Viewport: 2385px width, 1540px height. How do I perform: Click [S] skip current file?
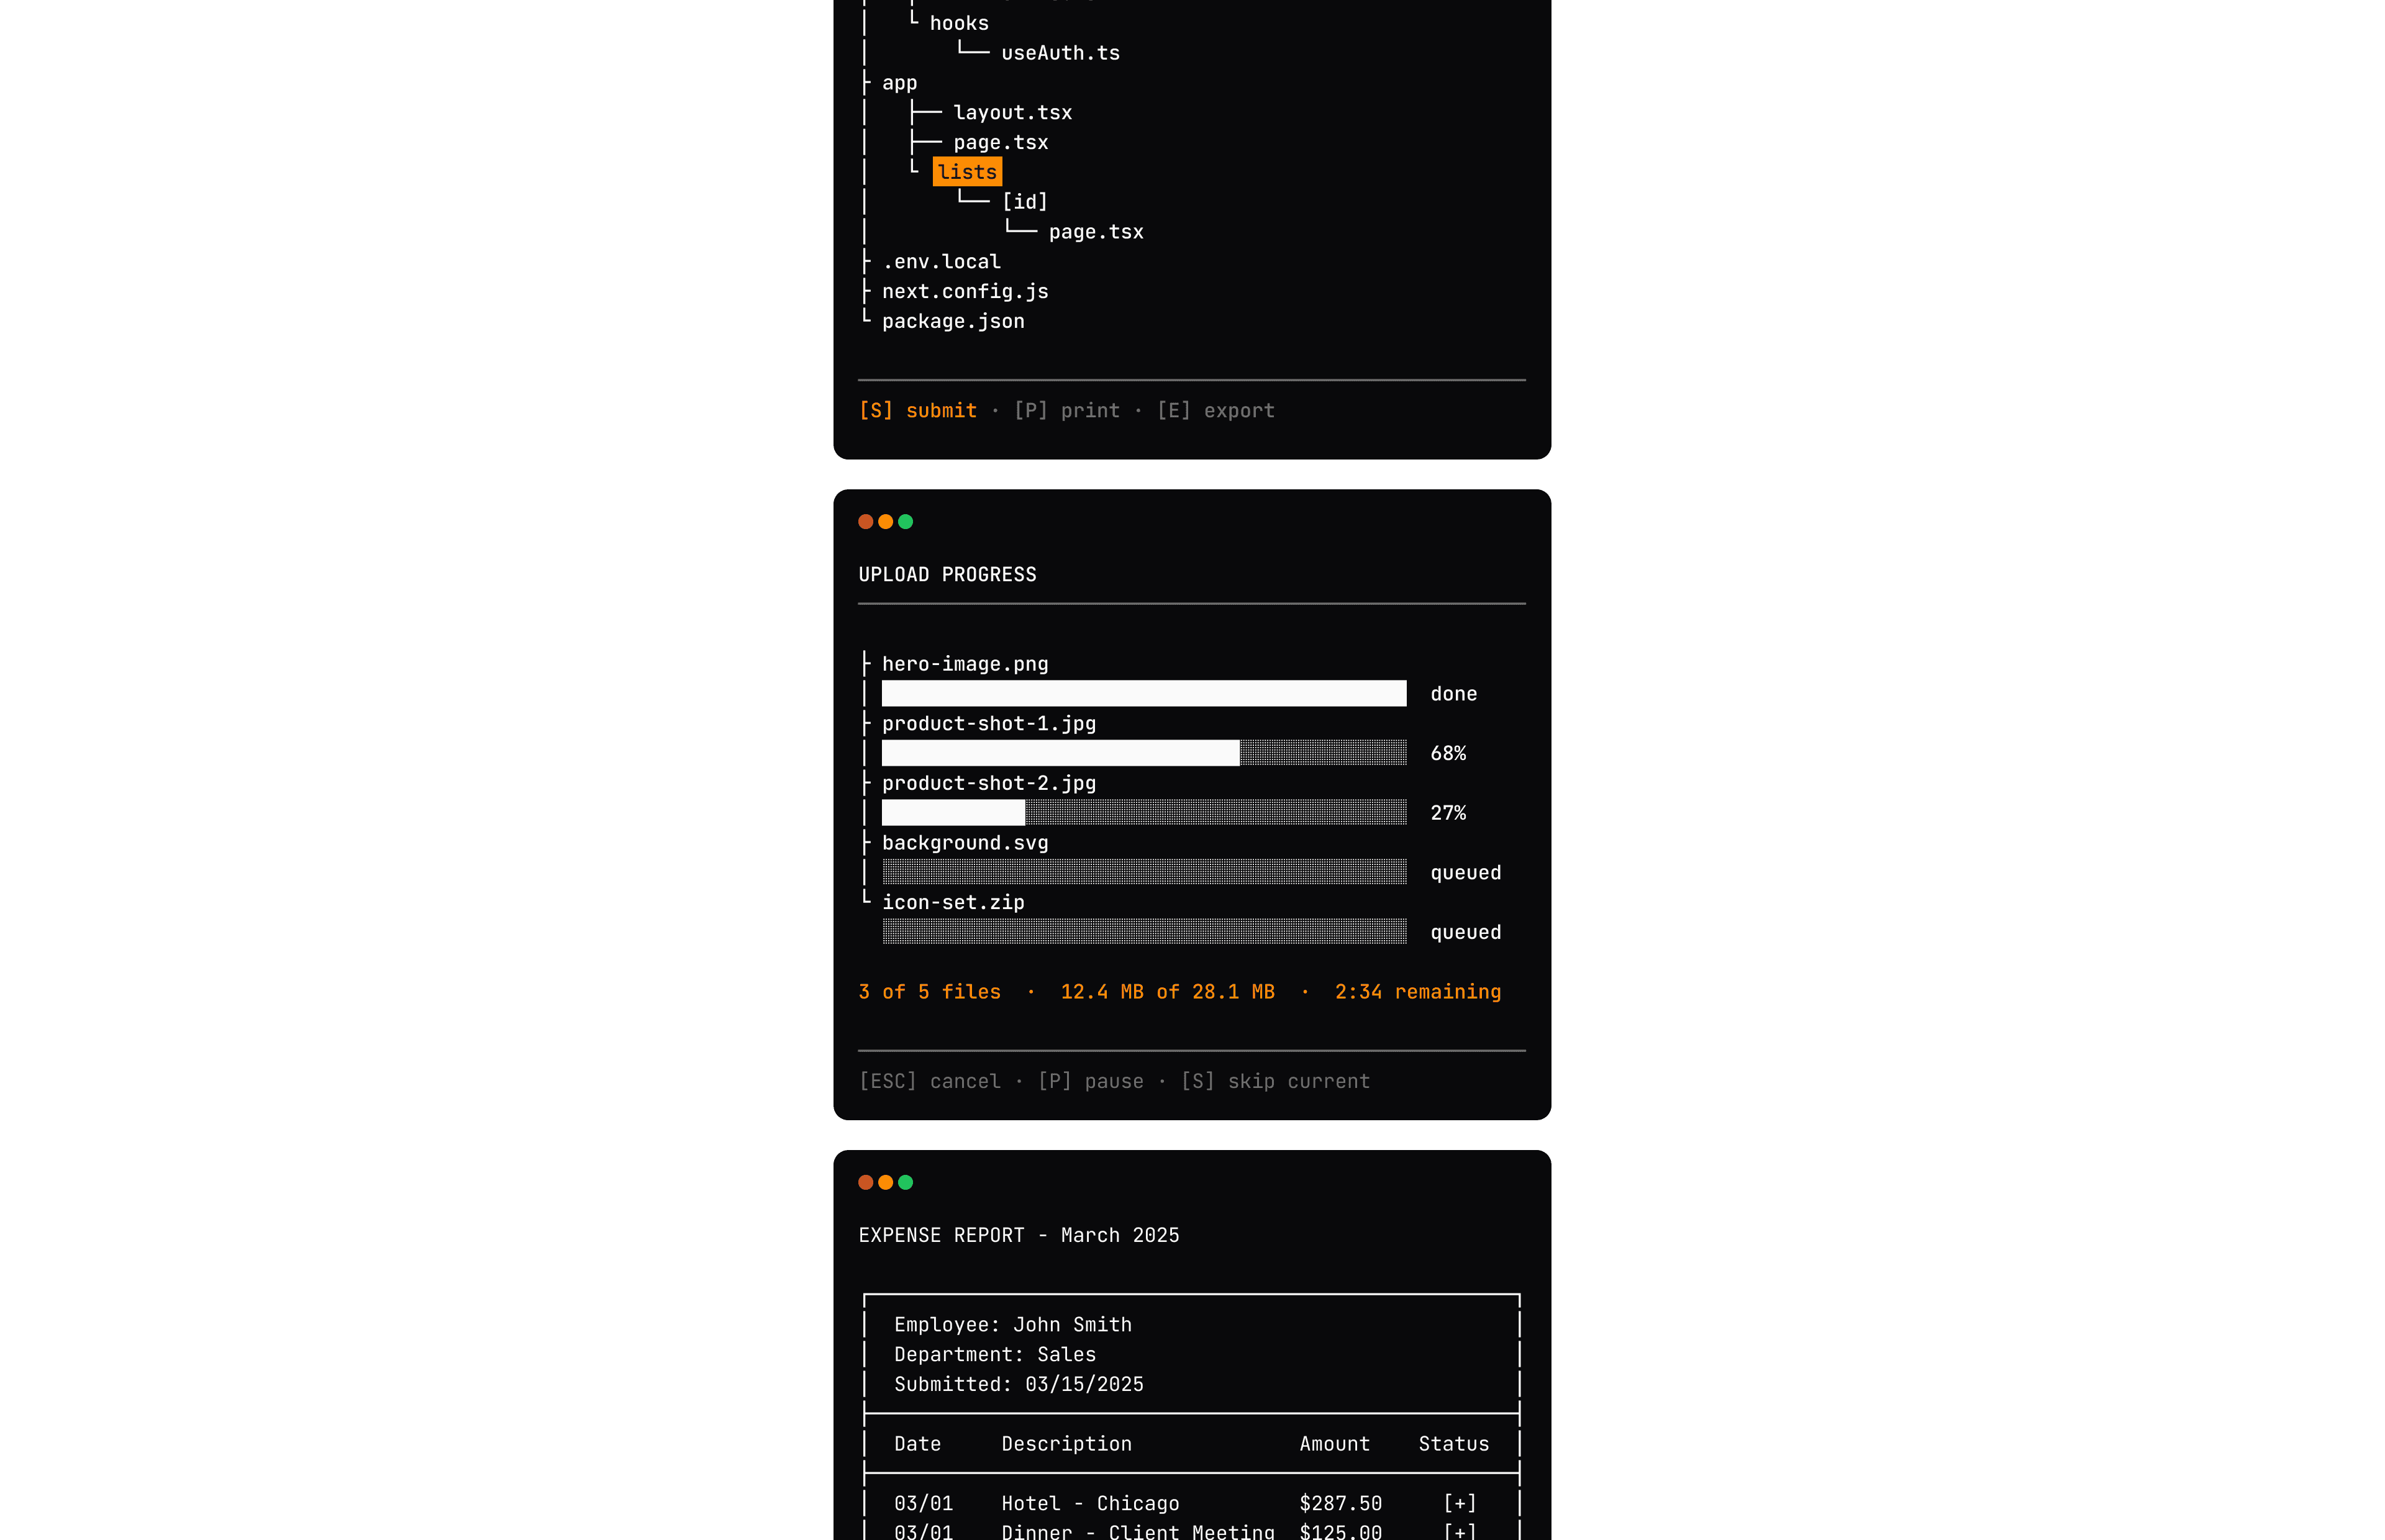1275,1081
